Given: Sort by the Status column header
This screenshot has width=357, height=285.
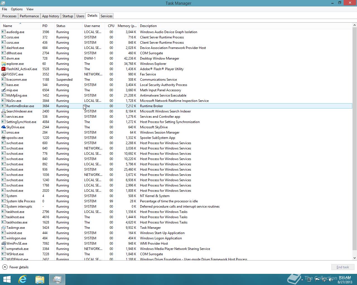Looking at the screenshot, I should coord(68,26).
